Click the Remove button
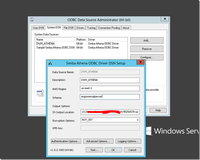 coord(147,49)
